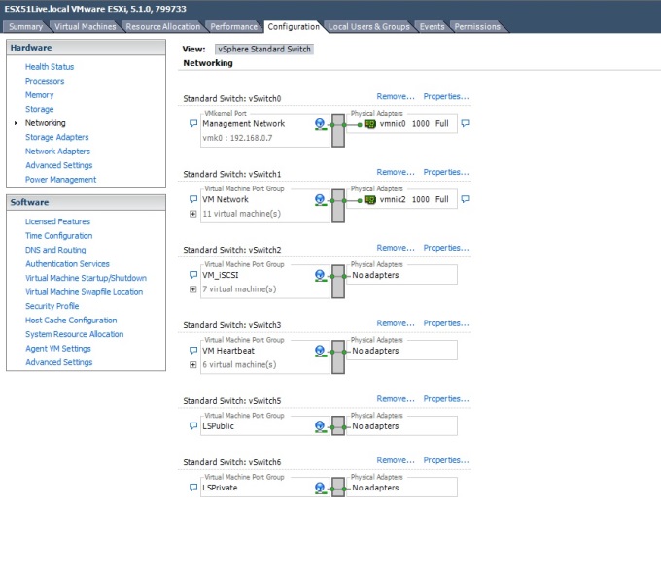The height and width of the screenshot is (575, 661).
Task: Open Network Adapters settings
Action: coord(57,152)
